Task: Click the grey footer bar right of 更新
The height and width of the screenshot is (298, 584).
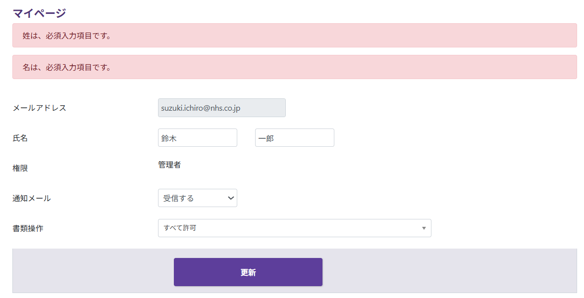Action: coord(446,271)
